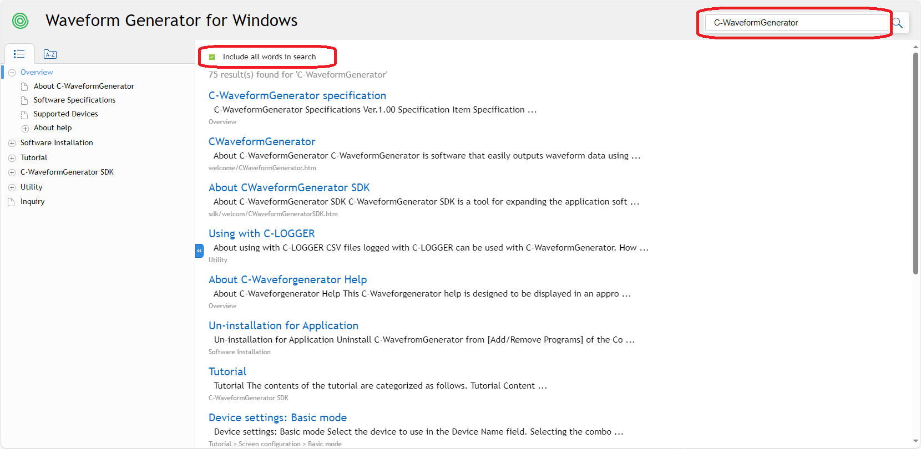Open the A-Z index tab
This screenshot has height=449, width=921.
pos(50,54)
